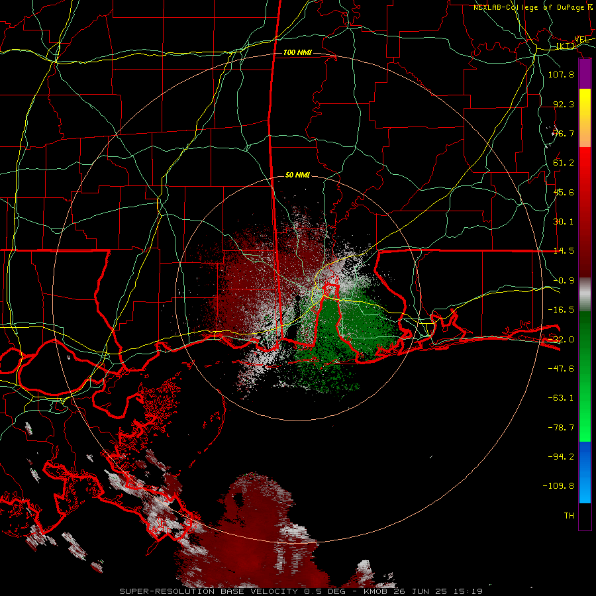Viewport: 596px width, 596px height.
Task: Click the yellow-orange segment of the color scale
Action: click(x=585, y=118)
